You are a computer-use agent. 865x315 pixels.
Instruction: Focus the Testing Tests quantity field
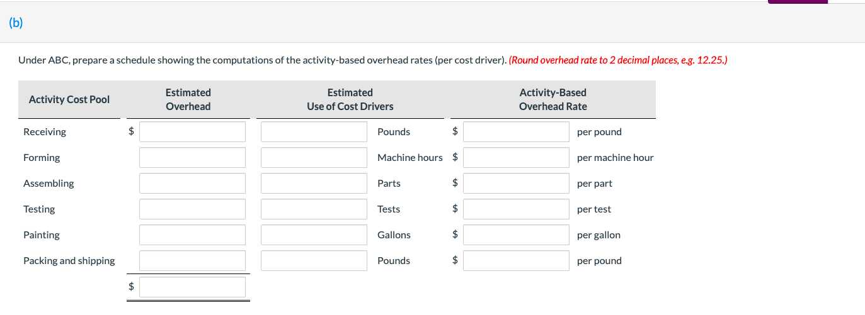point(314,209)
